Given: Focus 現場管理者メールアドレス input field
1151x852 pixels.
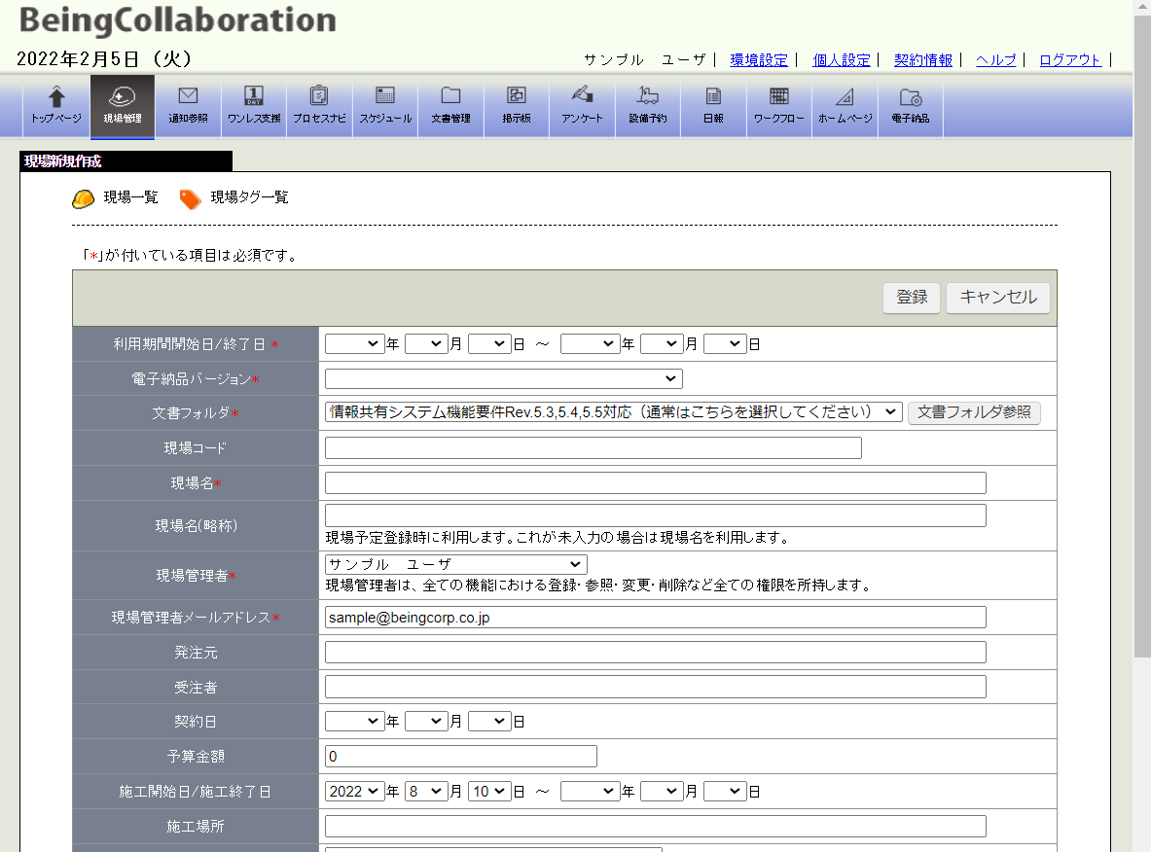Looking at the screenshot, I should (656, 618).
